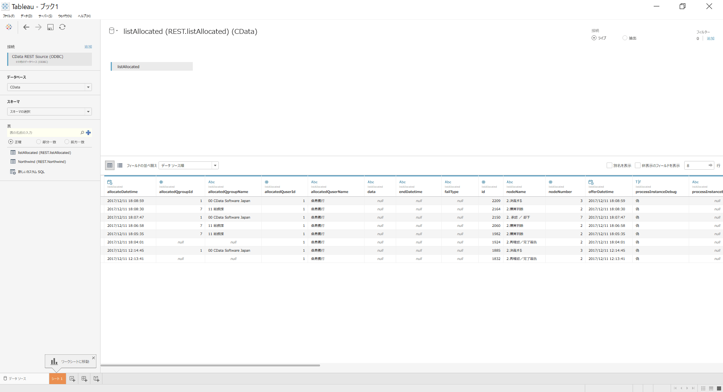Image resolution: width=723 pixels, height=392 pixels.
Task: Select Northwind (REST.Northwind) in the table list
Action: tap(42, 162)
